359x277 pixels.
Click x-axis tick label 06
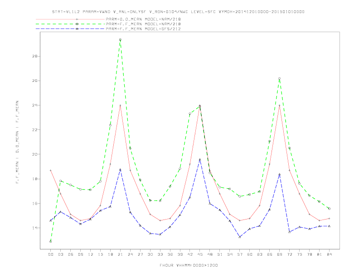71,254
